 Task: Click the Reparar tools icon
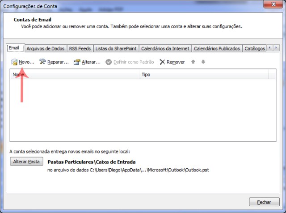click(x=43, y=62)
